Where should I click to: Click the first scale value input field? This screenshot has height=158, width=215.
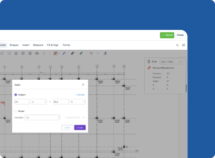tap(22, 102)
